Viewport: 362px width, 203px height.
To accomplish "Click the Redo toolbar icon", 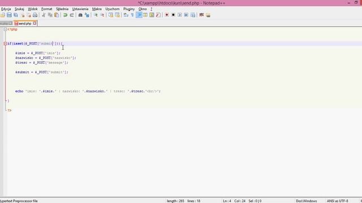I will 72,15.
